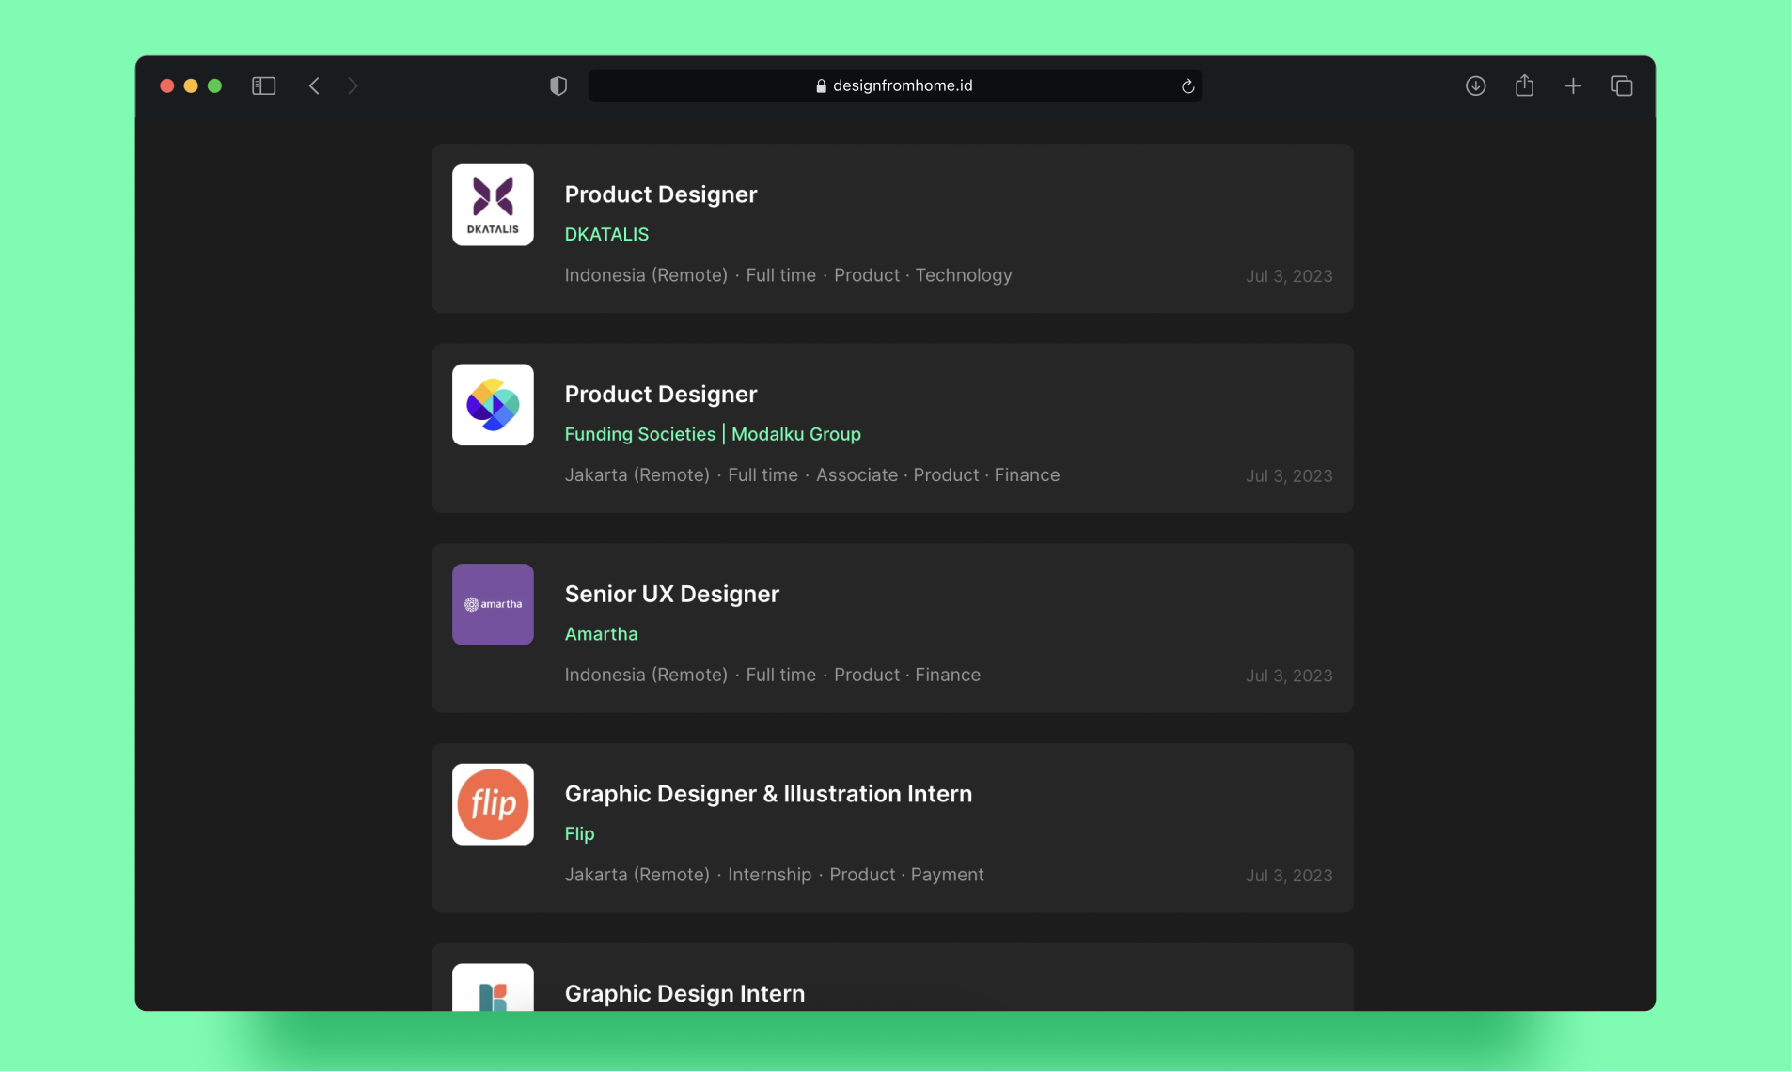Image resolution: width=1792 pixels, height=1072 pixels.
Task: Open the share sheet icon
Action: pos(1524,85)
